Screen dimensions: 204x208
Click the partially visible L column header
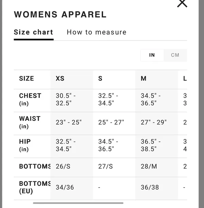[x=185, y=78]
